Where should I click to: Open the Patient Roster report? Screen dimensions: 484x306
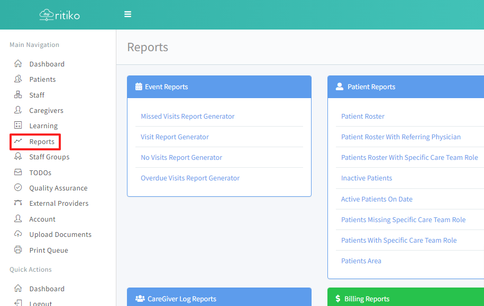coord(363,116)
